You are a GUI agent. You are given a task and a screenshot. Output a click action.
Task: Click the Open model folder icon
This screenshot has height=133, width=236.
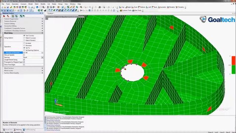click(x=5, y=7)
